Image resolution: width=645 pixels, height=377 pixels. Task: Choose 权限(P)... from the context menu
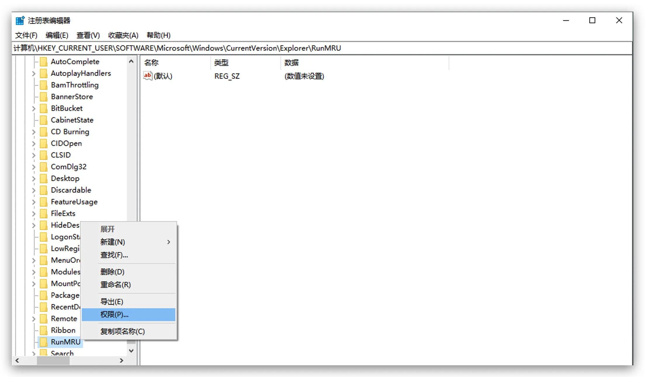tap(129, 315)
